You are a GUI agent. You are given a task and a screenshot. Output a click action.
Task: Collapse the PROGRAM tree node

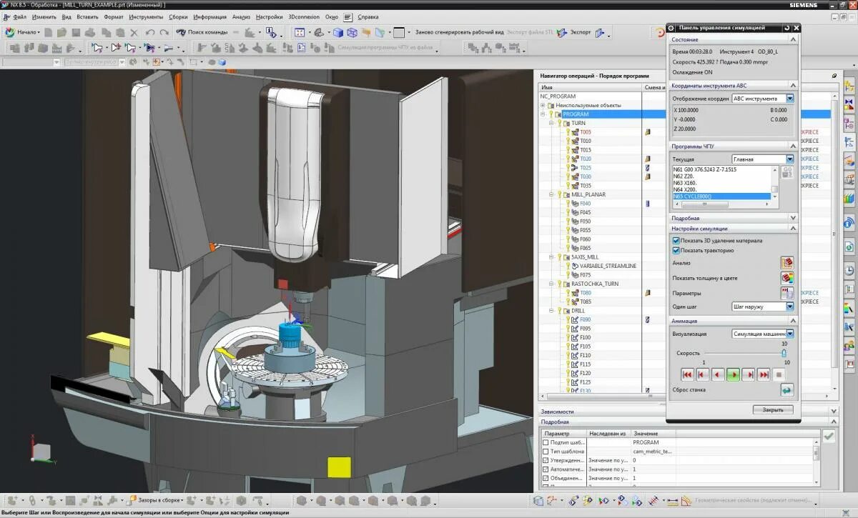coord(543,114)
